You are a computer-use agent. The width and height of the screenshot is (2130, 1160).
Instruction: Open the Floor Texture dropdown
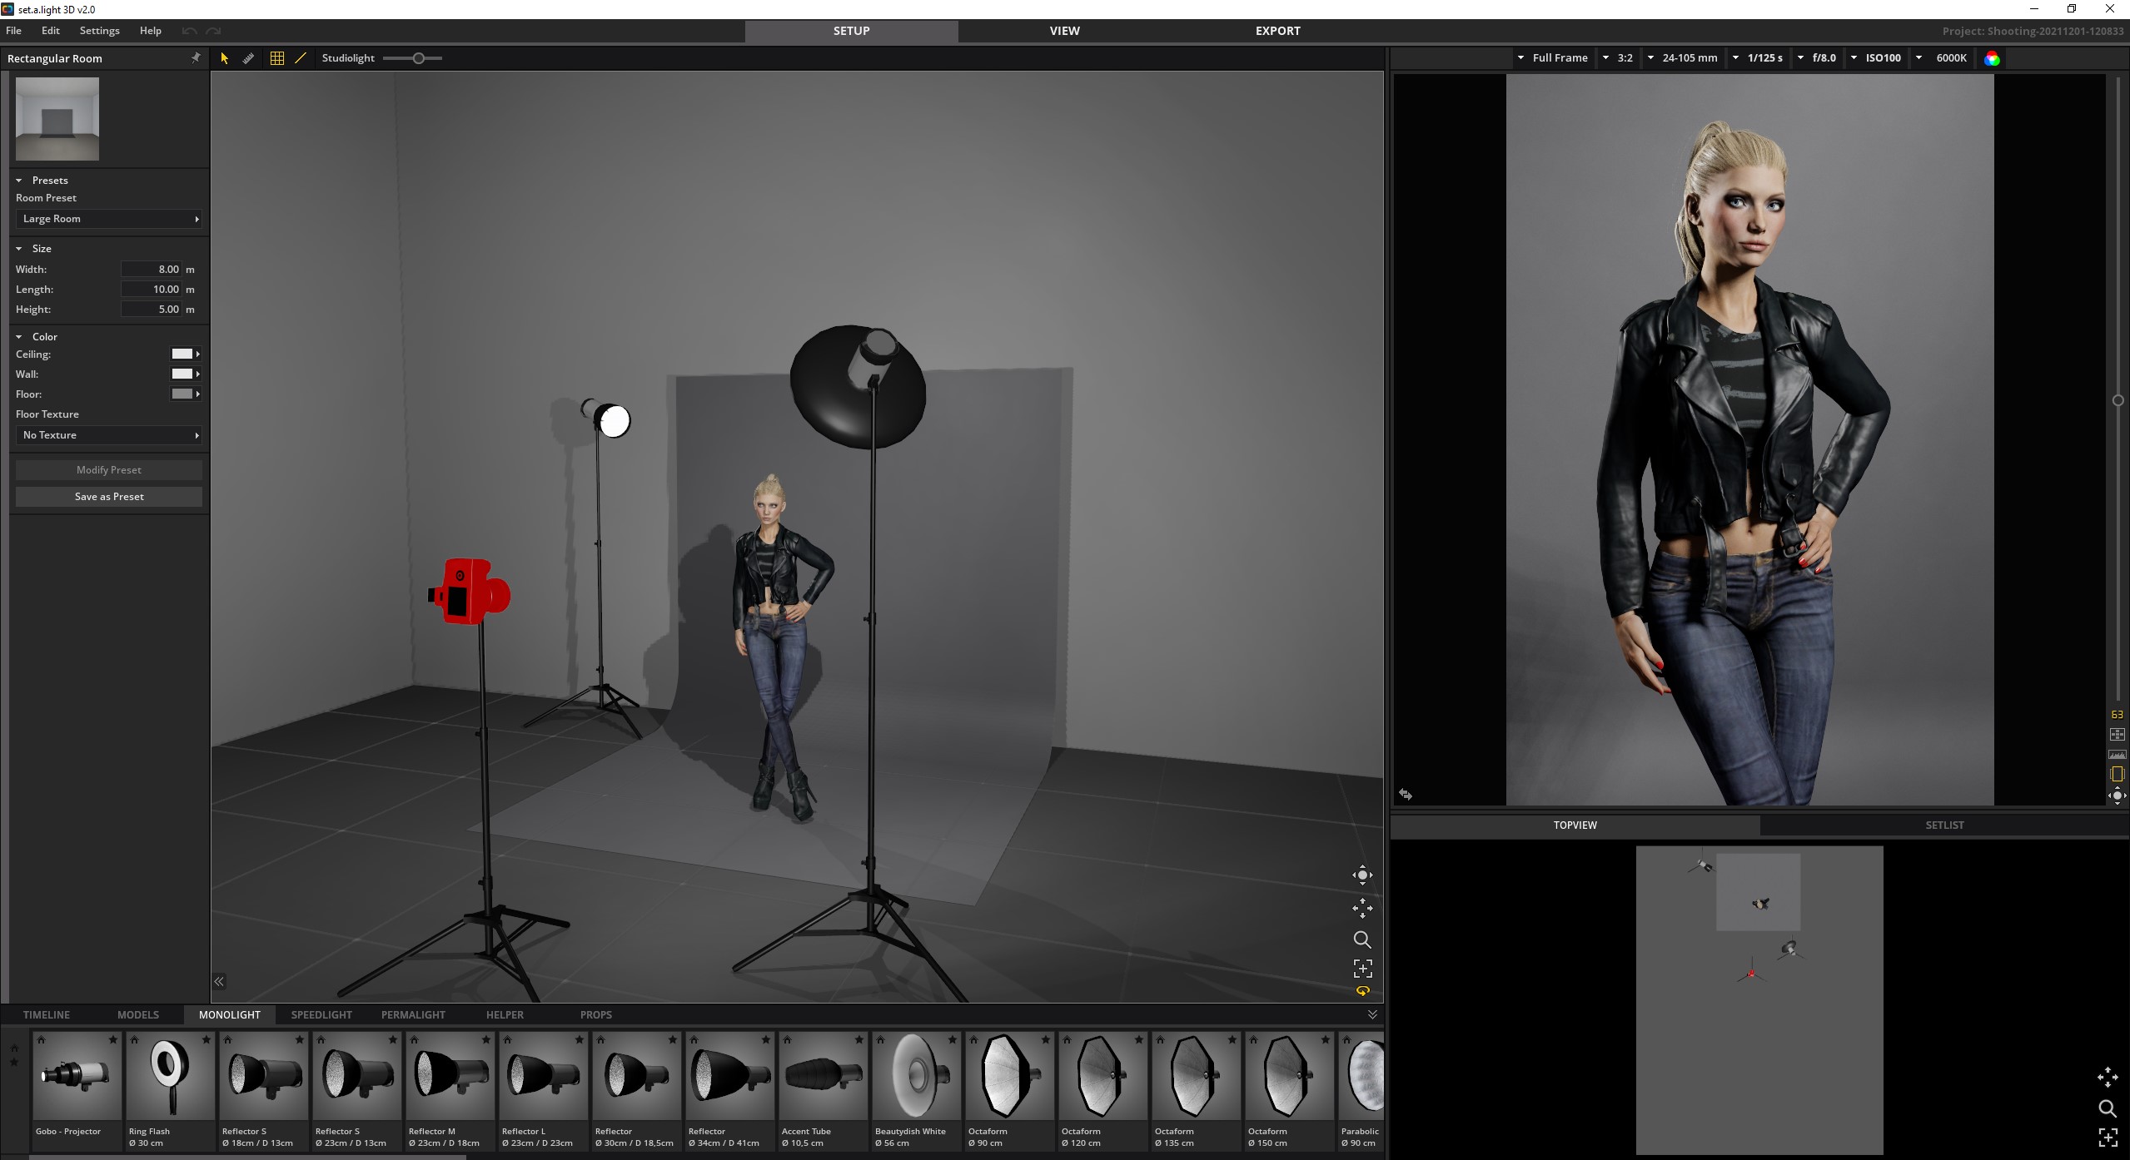(x=109, y=435)
